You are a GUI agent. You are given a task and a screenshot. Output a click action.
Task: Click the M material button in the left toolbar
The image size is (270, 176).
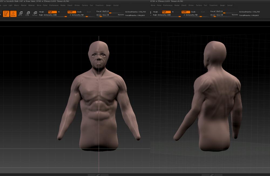[x=59, y=12]
